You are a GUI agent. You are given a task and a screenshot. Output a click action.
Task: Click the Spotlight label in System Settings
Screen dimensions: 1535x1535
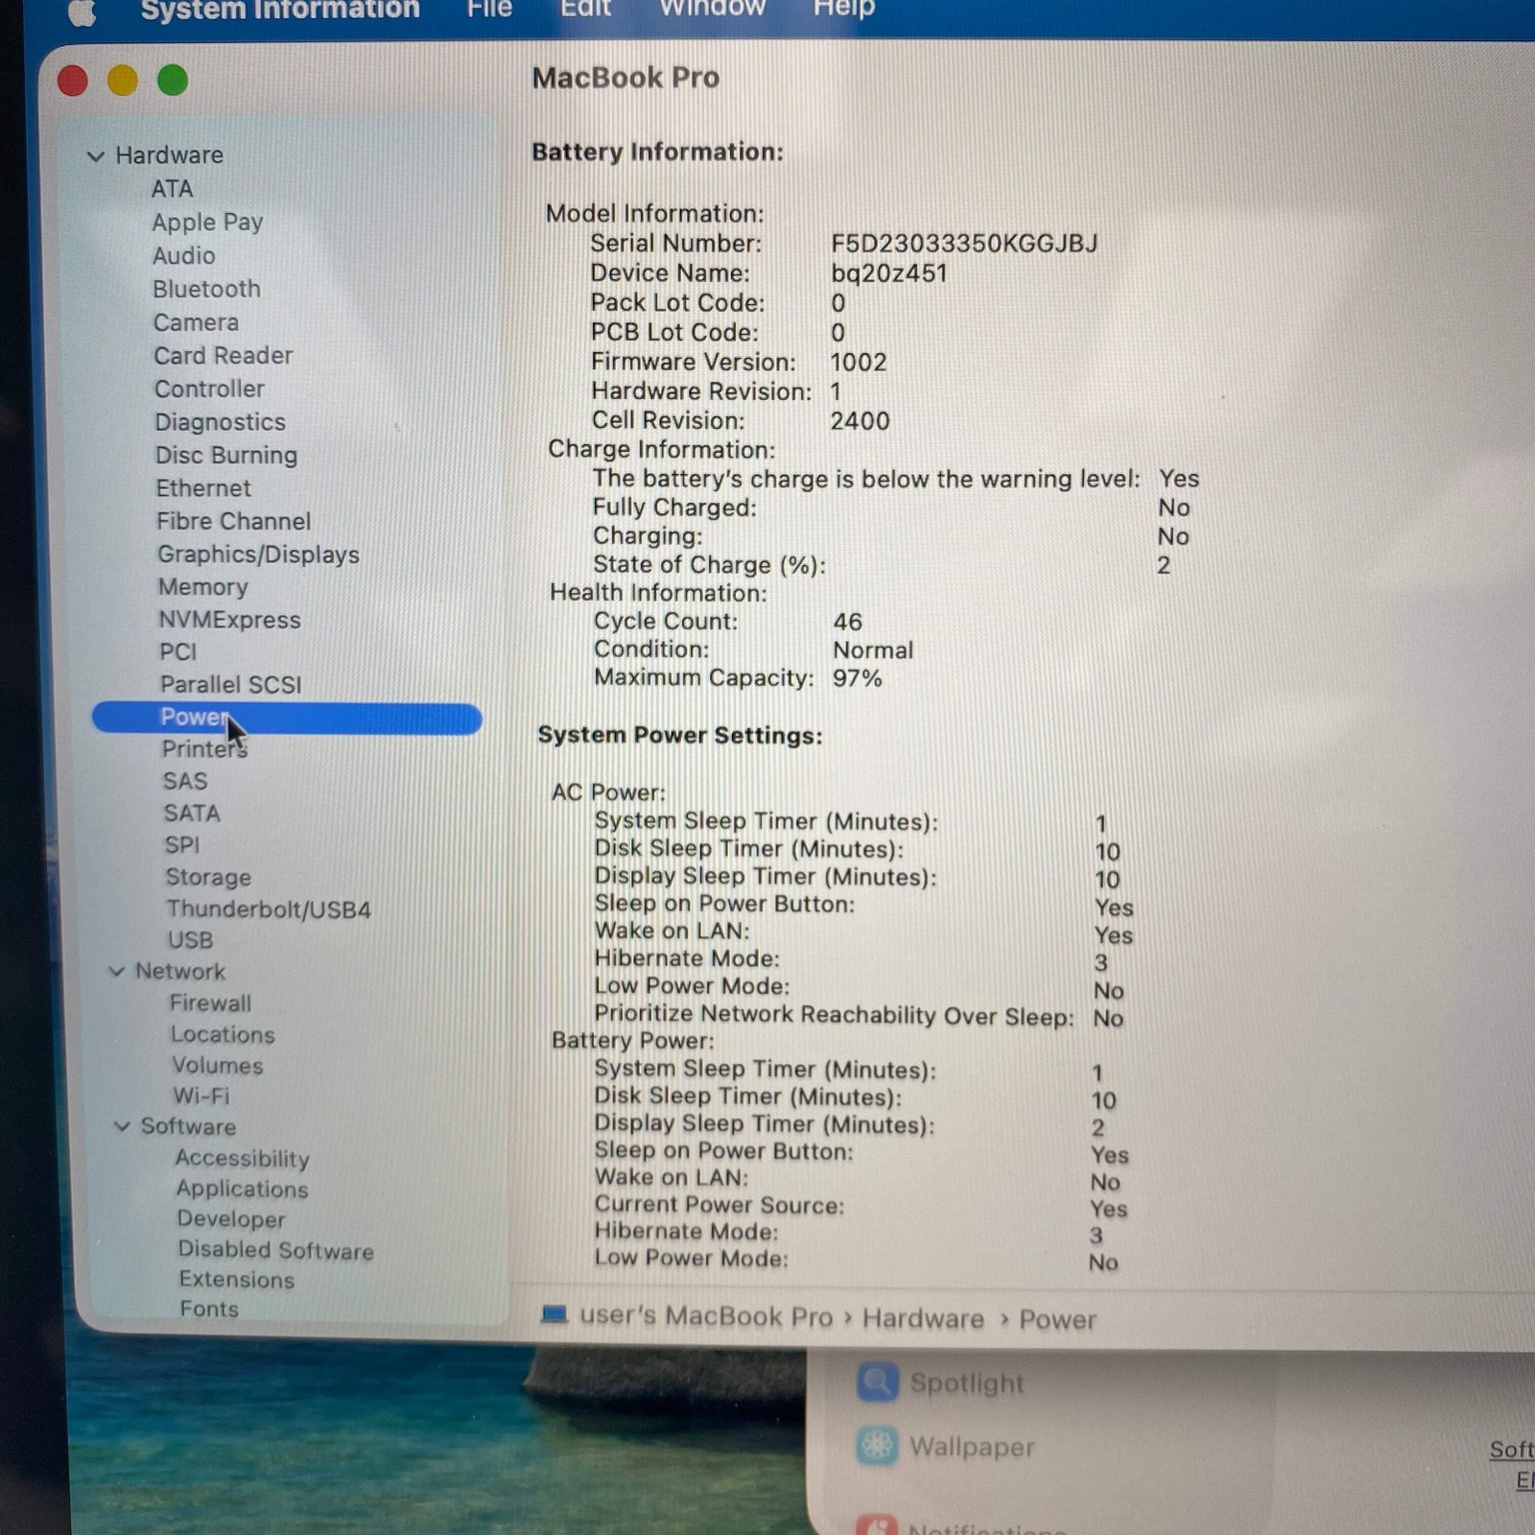(x=966, y=1383)
